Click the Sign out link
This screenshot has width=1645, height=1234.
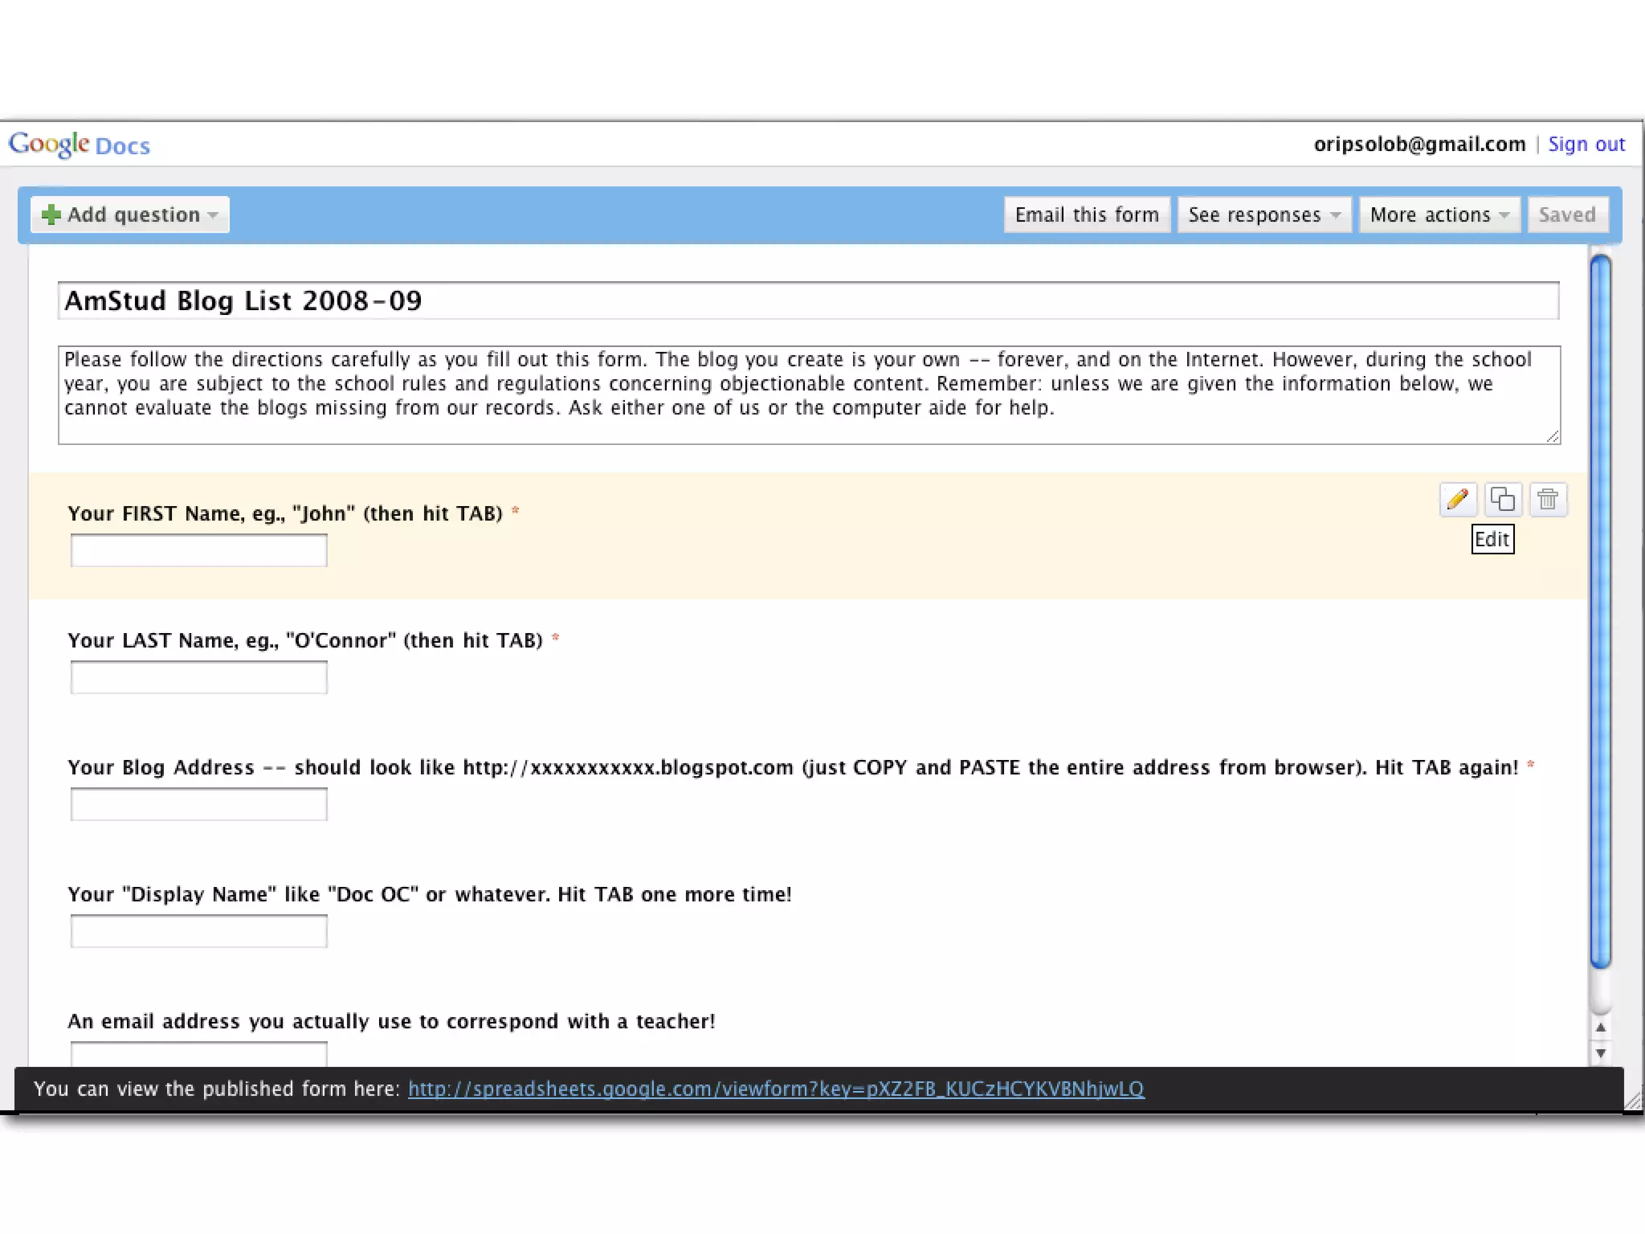click(x=1586, y=145)
